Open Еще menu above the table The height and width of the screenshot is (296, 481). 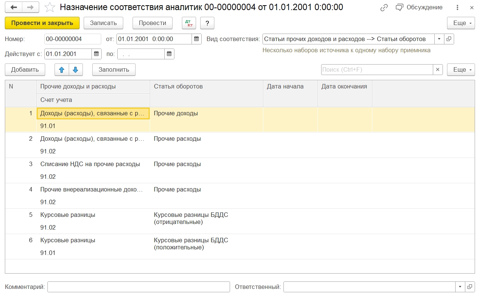(460, 69)
